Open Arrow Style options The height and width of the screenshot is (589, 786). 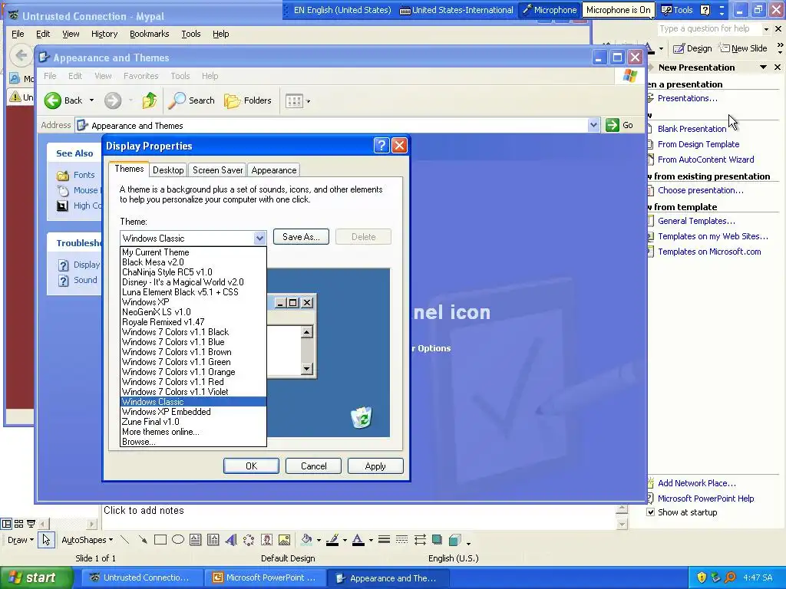pos(420,540)
